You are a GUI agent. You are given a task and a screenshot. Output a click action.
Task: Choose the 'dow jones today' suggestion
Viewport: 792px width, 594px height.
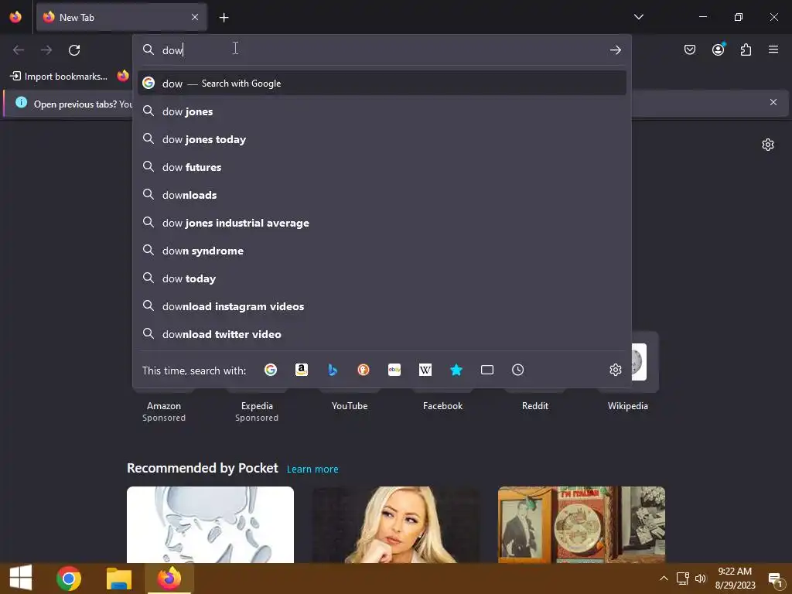[x=382, y=139]
